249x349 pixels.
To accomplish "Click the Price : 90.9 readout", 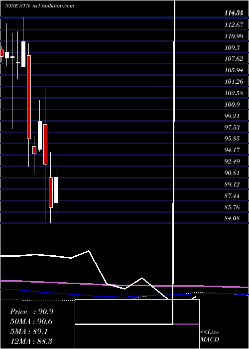I will (x=31, y=312).
